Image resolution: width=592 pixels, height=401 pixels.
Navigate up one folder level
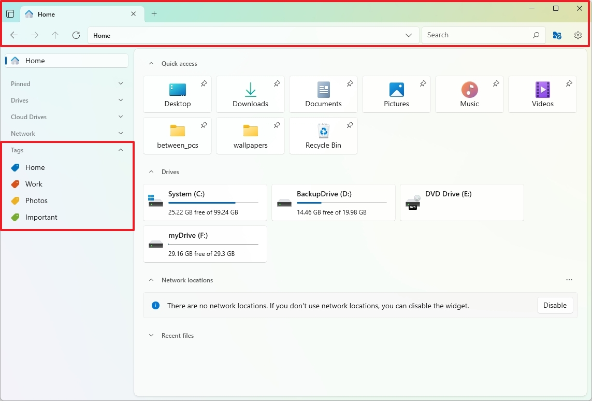point(55,35)
